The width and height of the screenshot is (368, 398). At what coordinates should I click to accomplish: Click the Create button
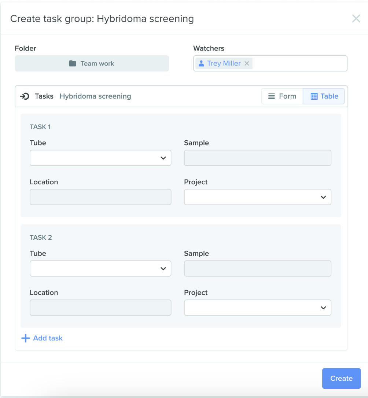click(x=341, y=379)
